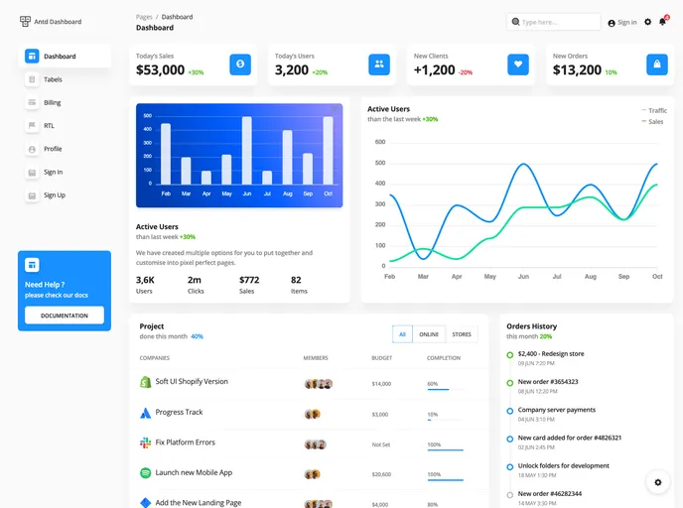Open Tabels from the sidebar menu
This screenshot has height=508, width=683.
click(x=53, y=79)
